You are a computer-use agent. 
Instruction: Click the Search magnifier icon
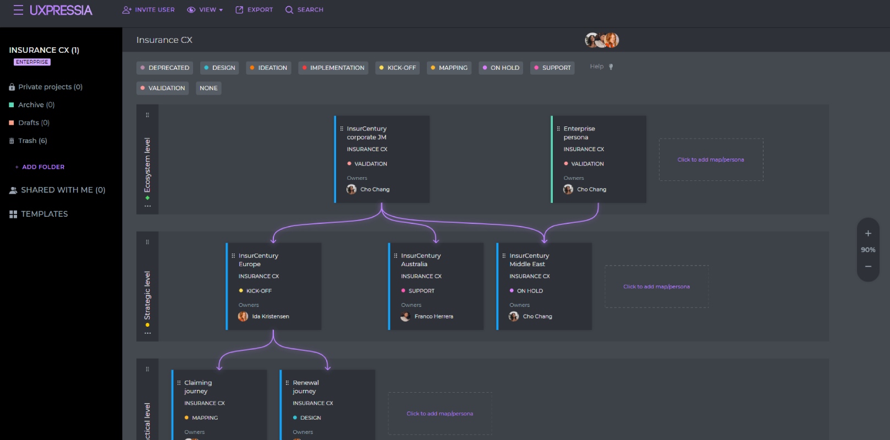[x=289, y=10]
